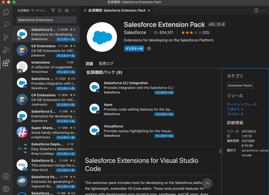This screenshot has height=195, width=269.
Task: Open Run and Debug view
Action: pyautogui.click(x=6, y=50)
